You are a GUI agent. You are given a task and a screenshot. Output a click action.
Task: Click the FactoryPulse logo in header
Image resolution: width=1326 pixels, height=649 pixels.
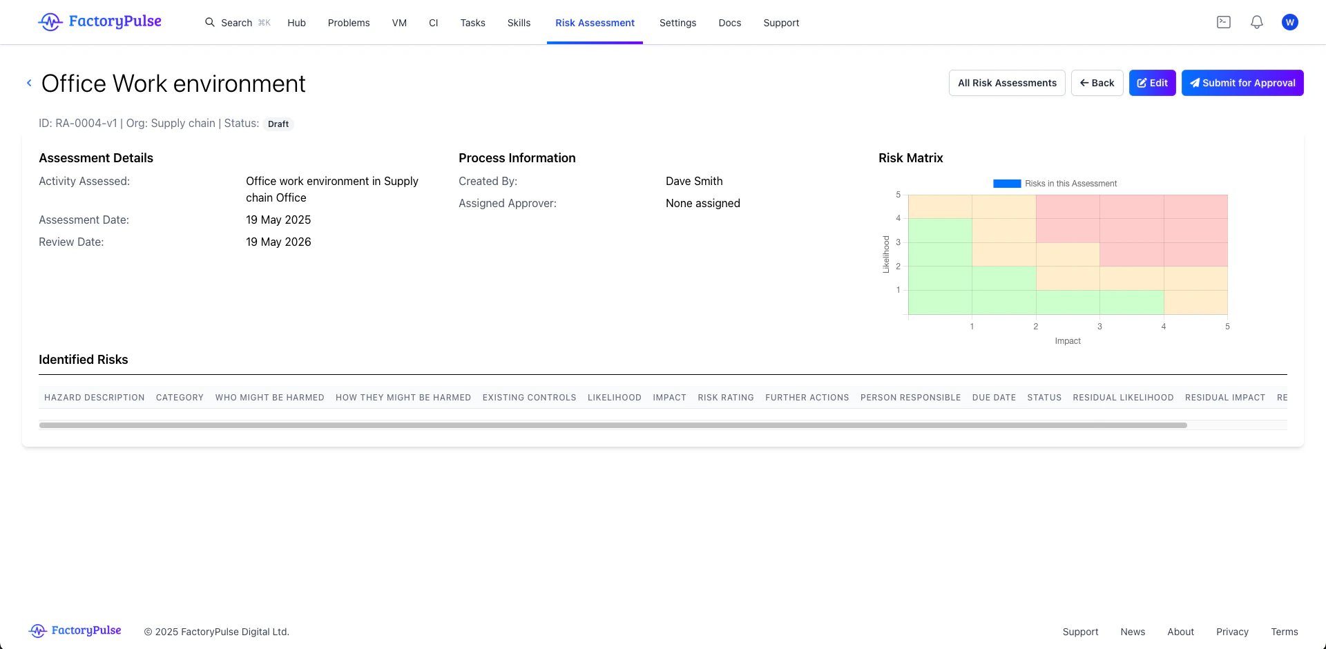point(100,22)
